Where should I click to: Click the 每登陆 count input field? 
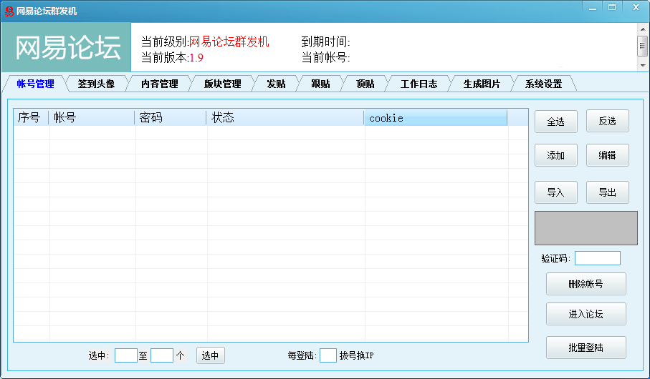coord(328,355)
